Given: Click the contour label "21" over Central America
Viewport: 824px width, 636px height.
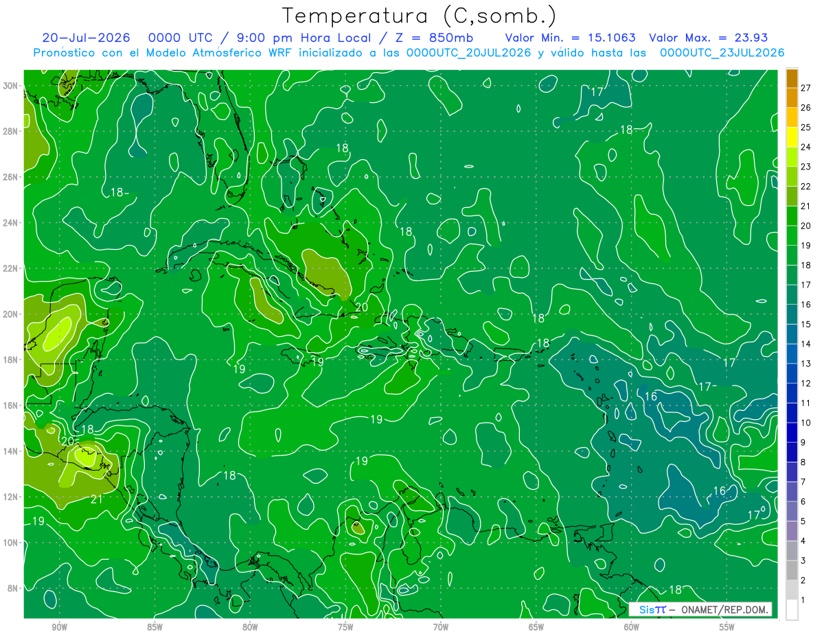Looking at the screenshot, I should pyautogui.click(x=97, y=499).
